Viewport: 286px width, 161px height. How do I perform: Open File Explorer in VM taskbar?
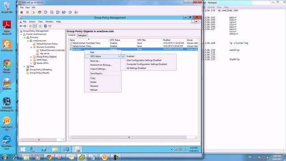tap(55, 149)
